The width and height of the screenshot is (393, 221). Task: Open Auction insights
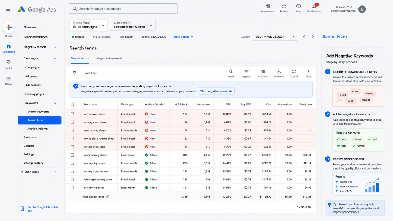tap(37, 129)
